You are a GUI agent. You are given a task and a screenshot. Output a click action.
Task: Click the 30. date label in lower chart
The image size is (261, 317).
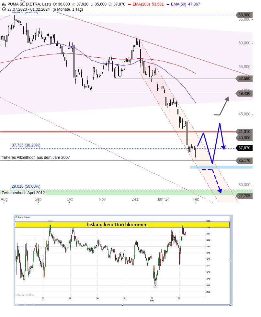98,298
